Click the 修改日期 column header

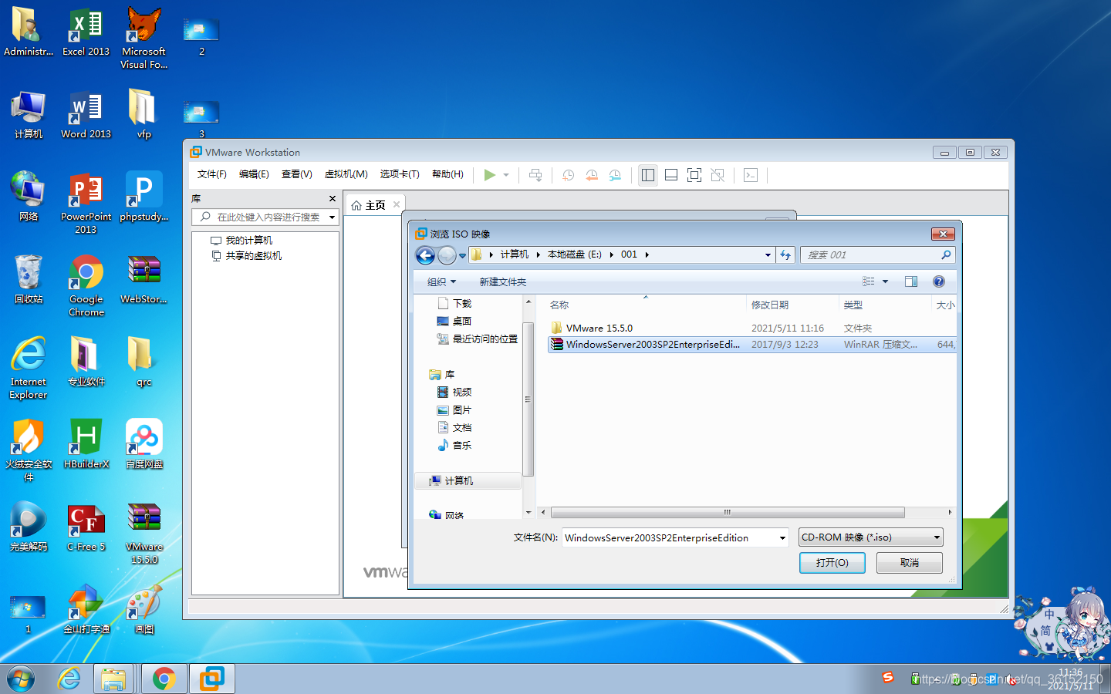pos(770,305)
